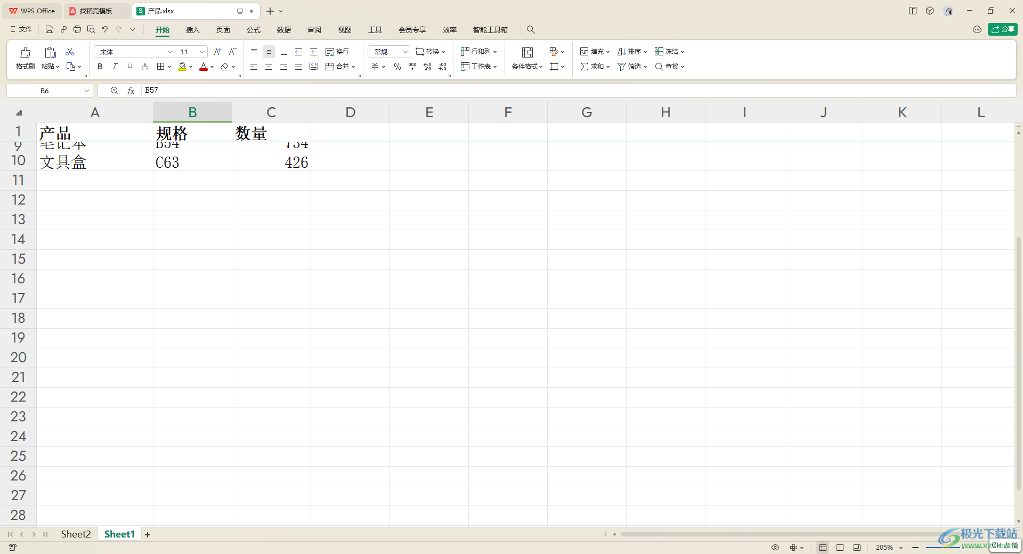Click the currency yen format icon
Screen dimensions: 1023x554
click(x=375, y=67)
